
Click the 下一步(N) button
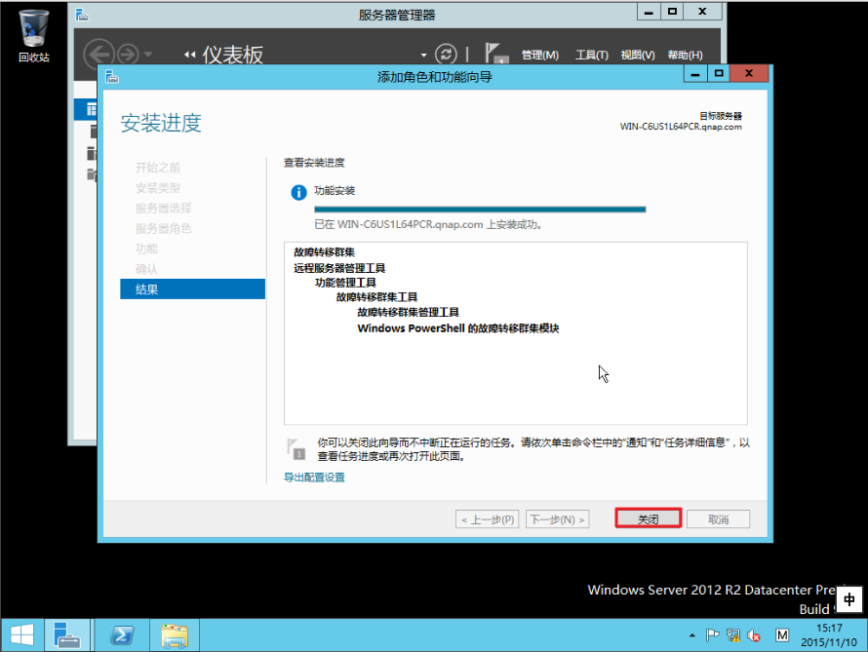tap(557, 518)
